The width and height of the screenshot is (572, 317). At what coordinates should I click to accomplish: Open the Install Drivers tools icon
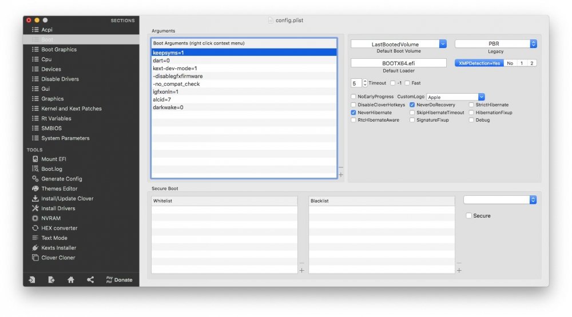[x=35, y=208]
